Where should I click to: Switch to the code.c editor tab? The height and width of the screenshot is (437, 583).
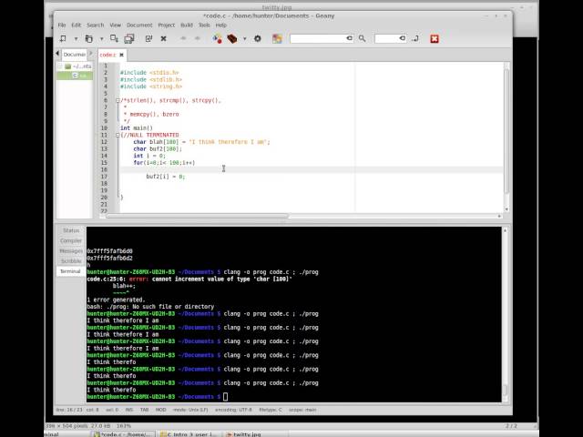click(x=107, y=55)
